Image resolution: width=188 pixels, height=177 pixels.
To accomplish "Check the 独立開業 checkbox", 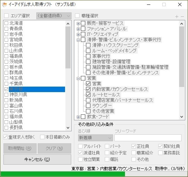I will pos(80,159).
